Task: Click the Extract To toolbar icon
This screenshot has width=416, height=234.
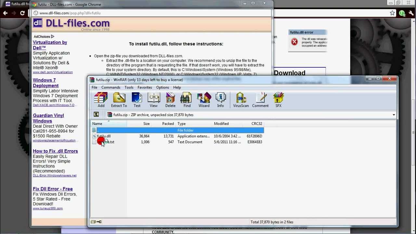Action: 119,100
